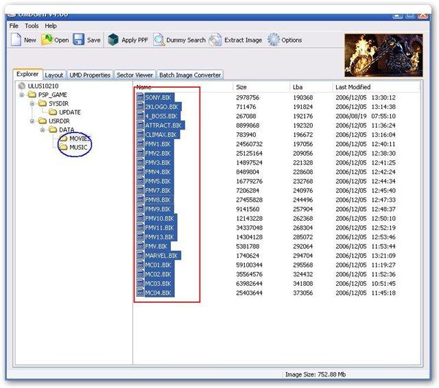Launch Dummy Search magnifier icon

[x=158, y=40]
